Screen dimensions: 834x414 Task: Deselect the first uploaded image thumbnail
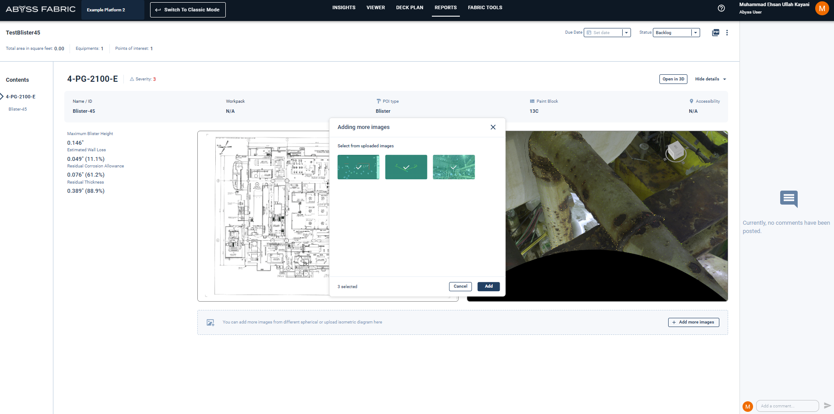point(358,167)
